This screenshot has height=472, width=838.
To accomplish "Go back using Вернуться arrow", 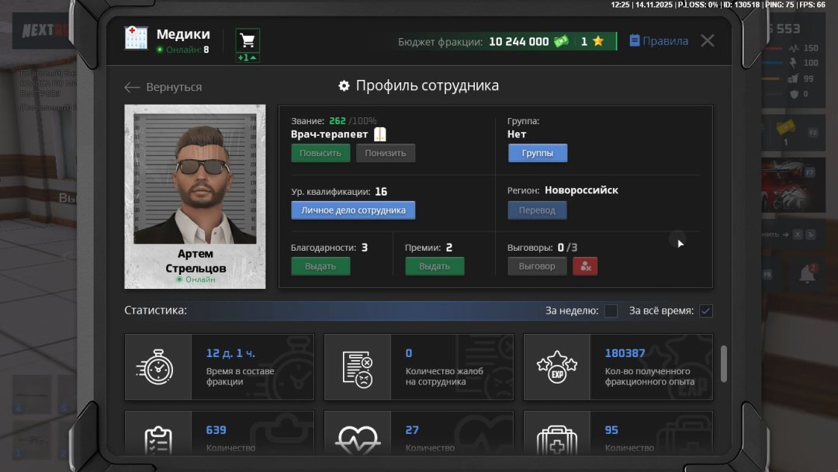I will (132, 88).
